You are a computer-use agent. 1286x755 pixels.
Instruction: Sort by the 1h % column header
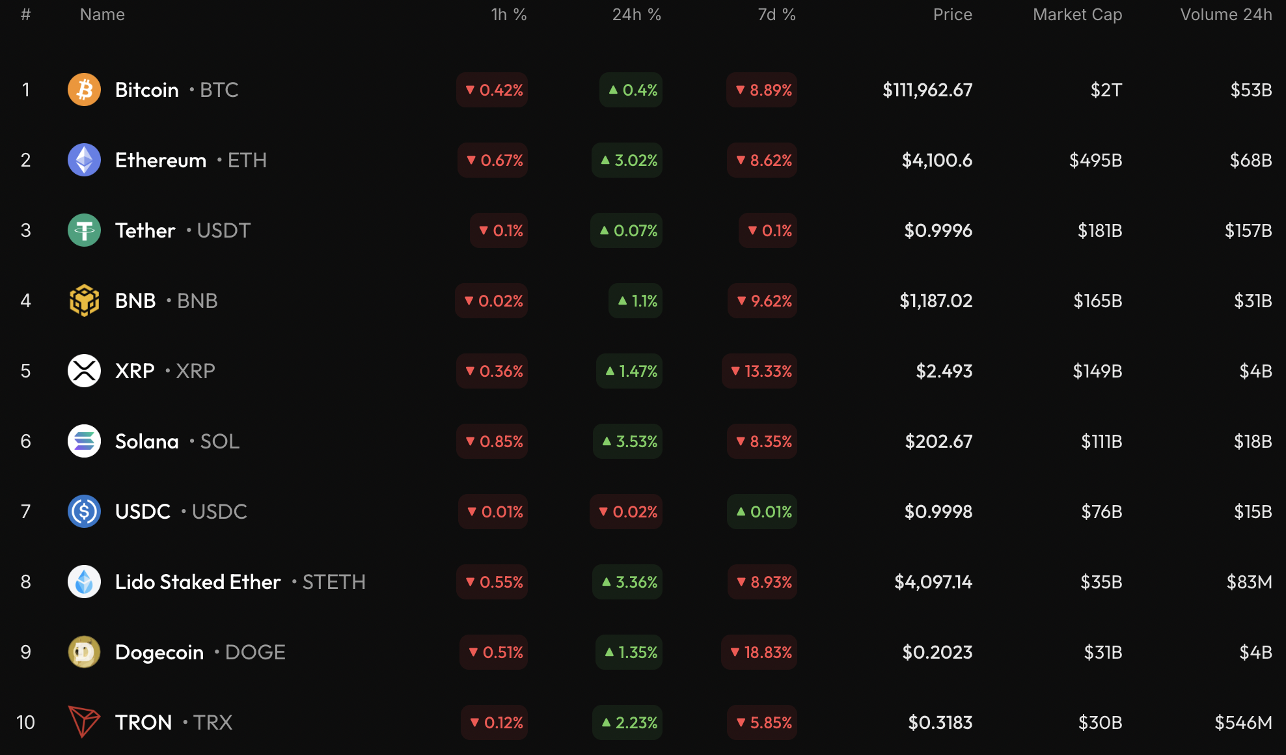tap(508, 15)
